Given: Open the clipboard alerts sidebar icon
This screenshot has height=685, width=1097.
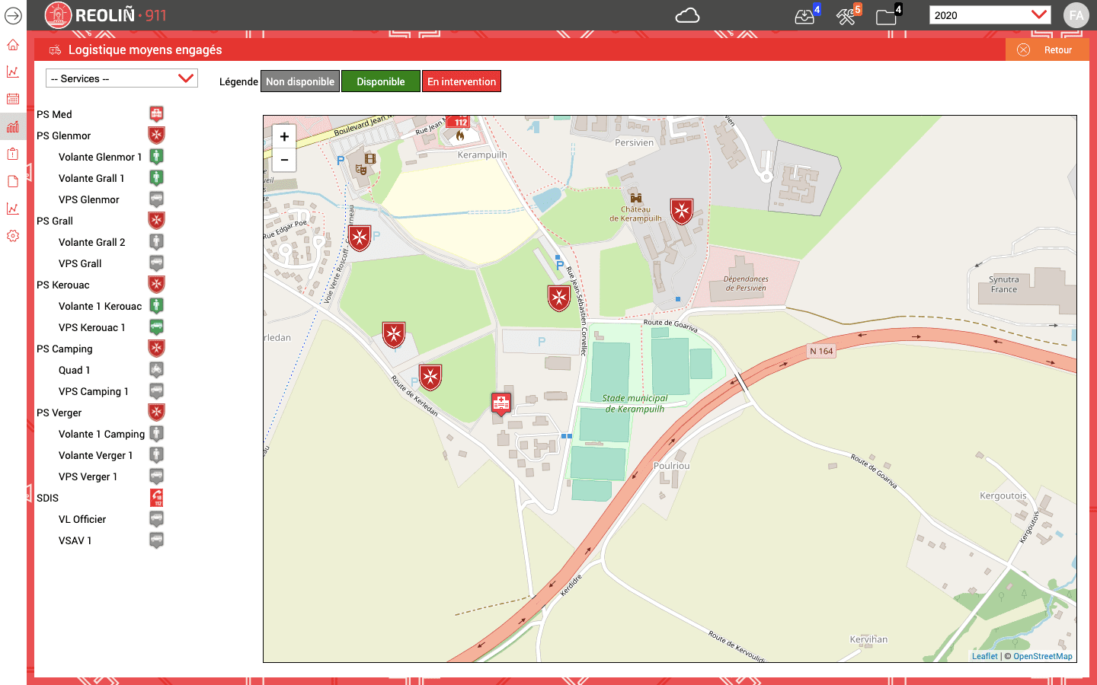Looking at the screenshot, I should (x=12, y=153).
